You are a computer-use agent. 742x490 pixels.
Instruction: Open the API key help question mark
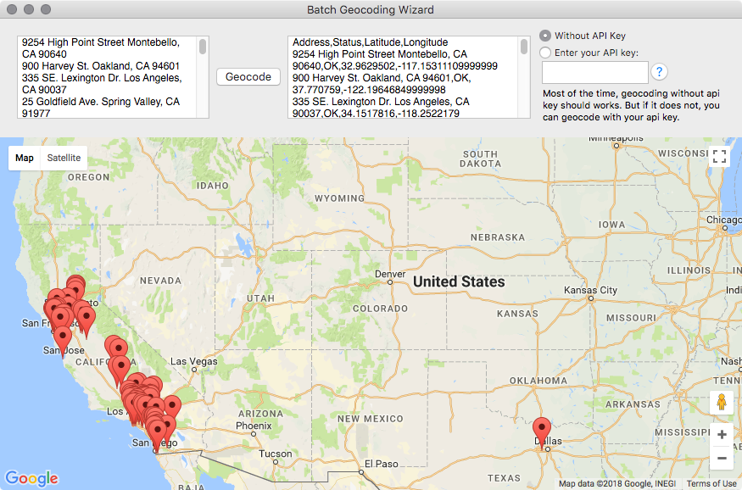coord(659,72)
